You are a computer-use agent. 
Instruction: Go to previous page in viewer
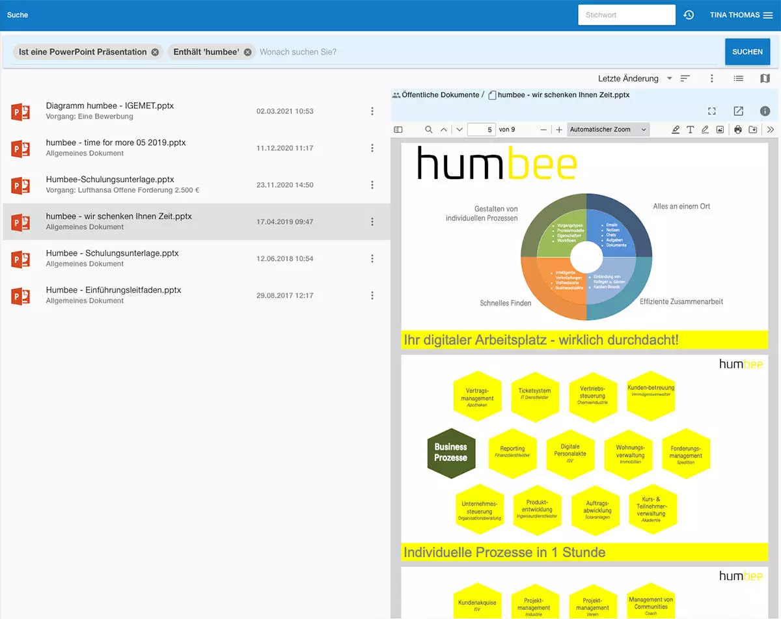444,130
